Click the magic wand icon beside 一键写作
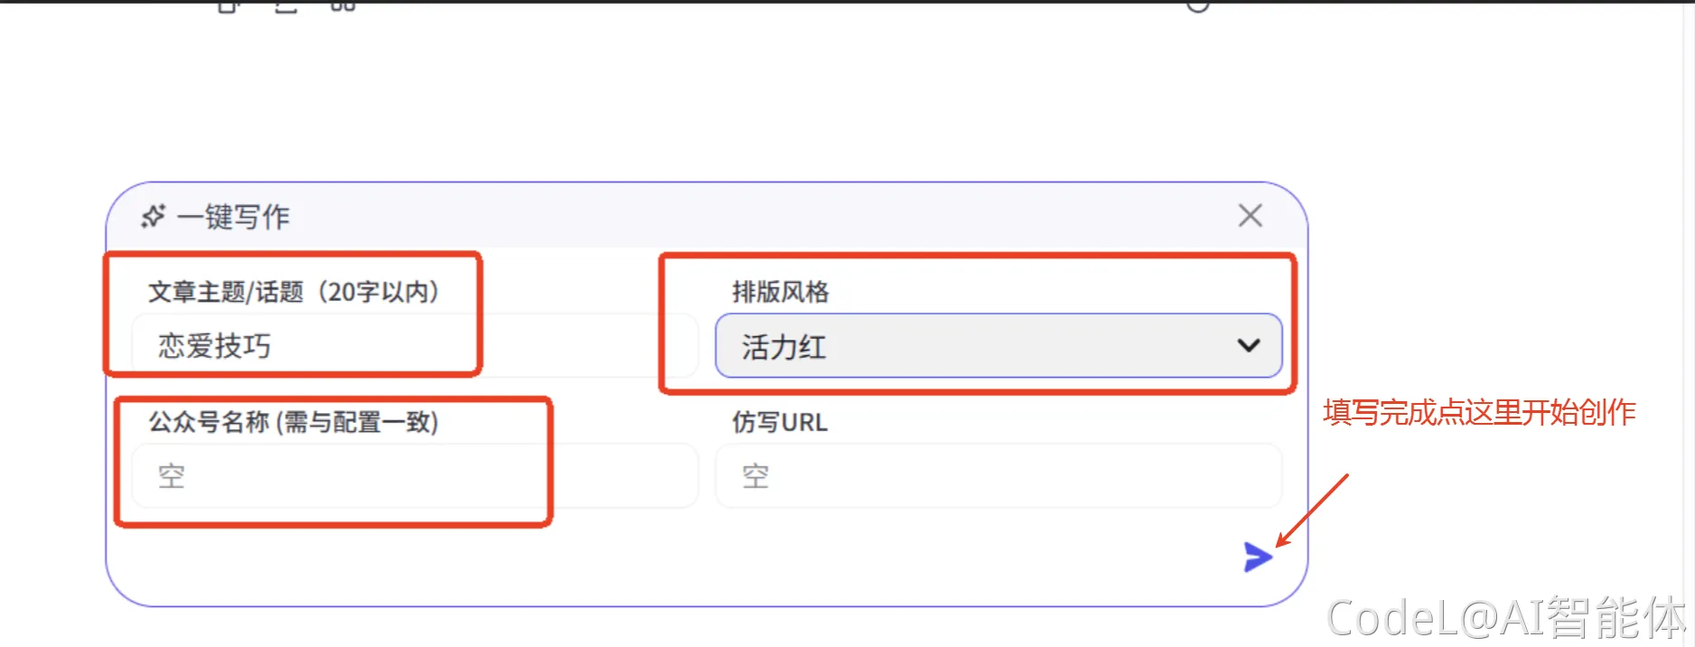Screen dimensions: 1695x647 click(x=154, y=216)
